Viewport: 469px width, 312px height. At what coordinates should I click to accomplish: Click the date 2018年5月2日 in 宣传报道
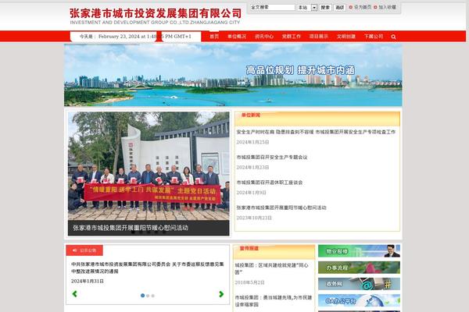(x=250, y=282)
